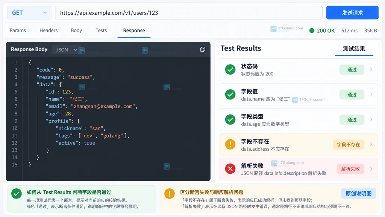Click the 通过 badge on 状态码 row

click(352, 70)
